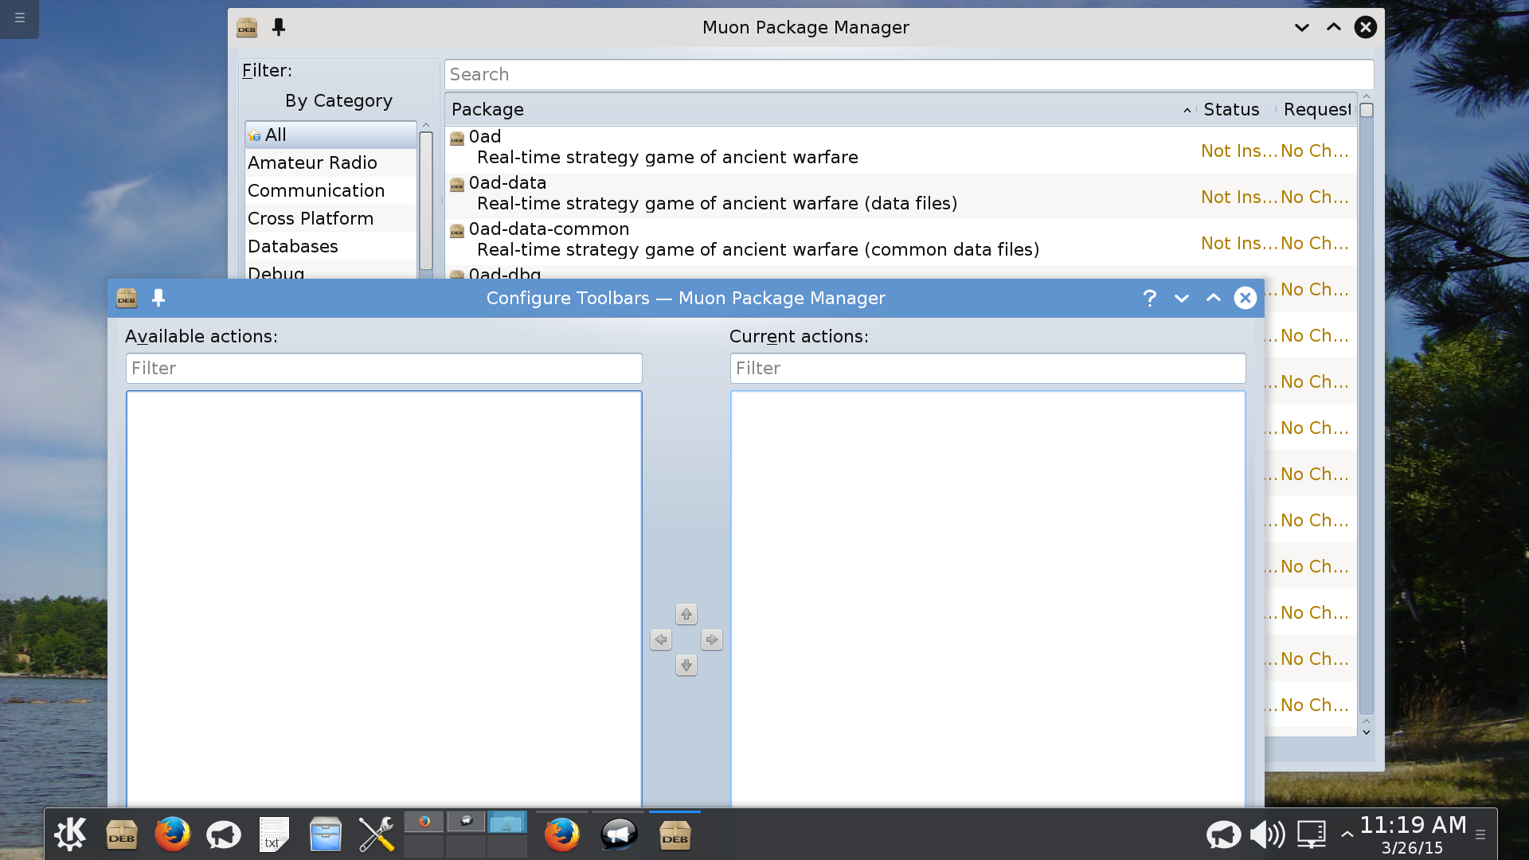1529x860 pixels.
Task: Select the Communication category
Action: tap(330, 190)
